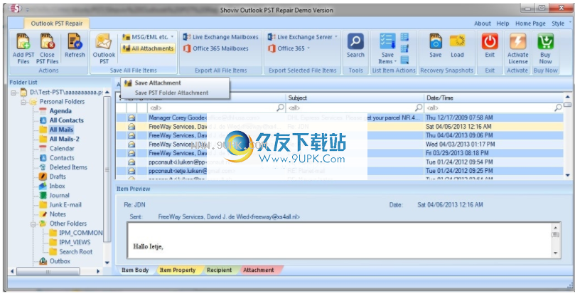
Task: Click the red Exit icon
Action: 490,41
